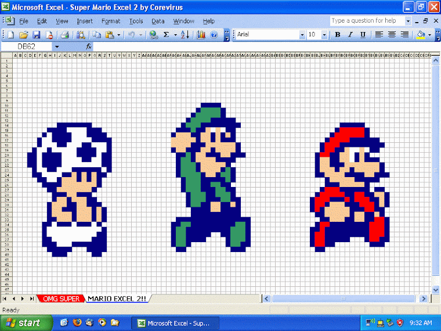Save the workbook with the floppy disk icon
The image size is (441, 331).
tap(37, 35)
